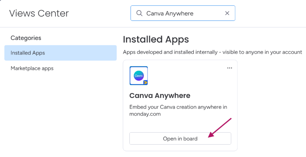Click the Categories sidebar heading
This screenshot has width=306, height=157.
click(26, 38)
